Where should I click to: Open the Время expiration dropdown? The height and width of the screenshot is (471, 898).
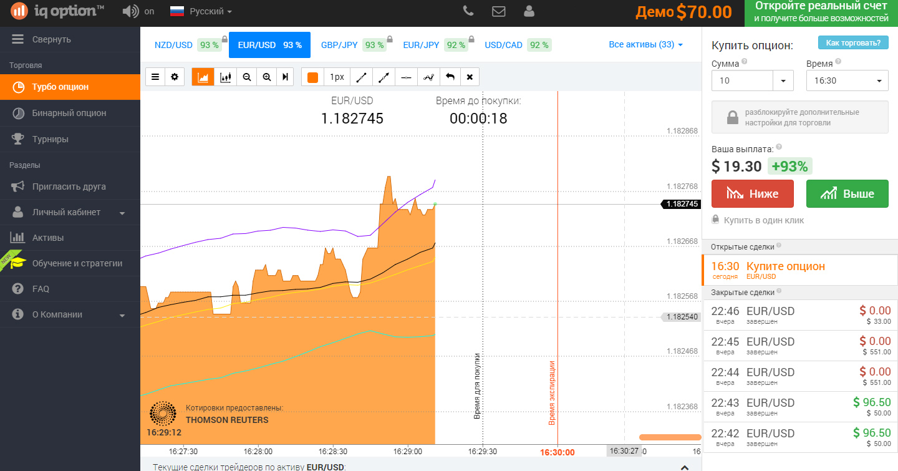pyautogui.click(x=847, y=80)
